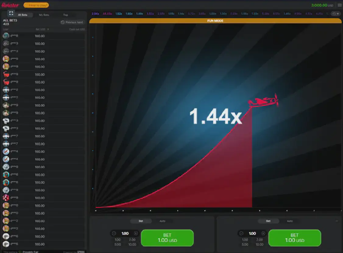The image size is (343, 253).
Task: Switch left bet panel to Auto mode
Action: click(x=162, y=221)
